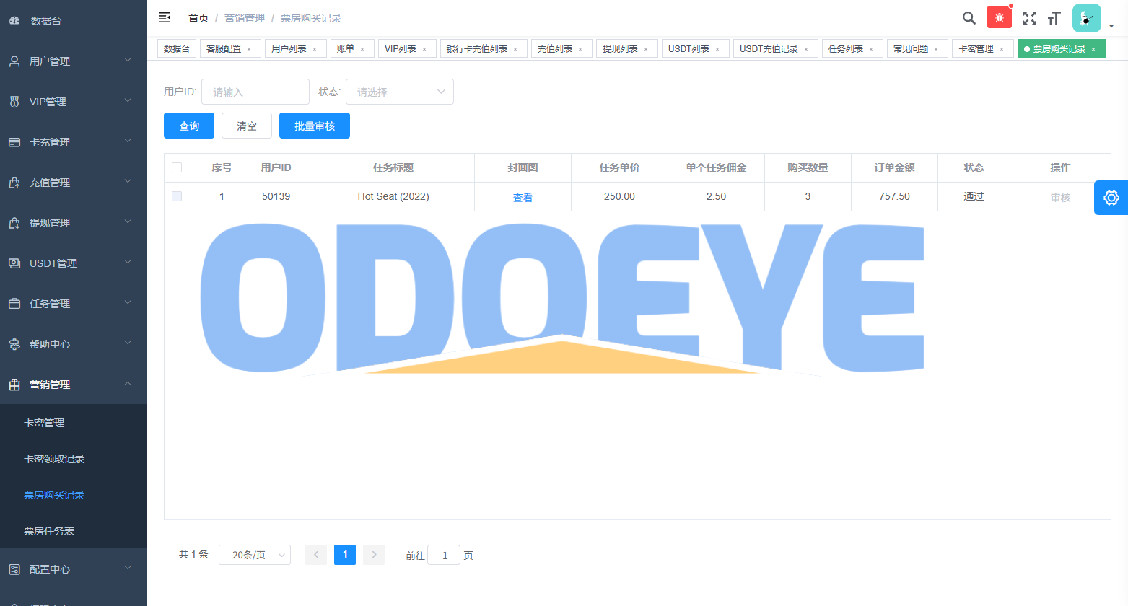Viewport: 1128px width, 606px height.
Task: Collapse the 营销管理 sidebar menu
Action: point(73,385)
